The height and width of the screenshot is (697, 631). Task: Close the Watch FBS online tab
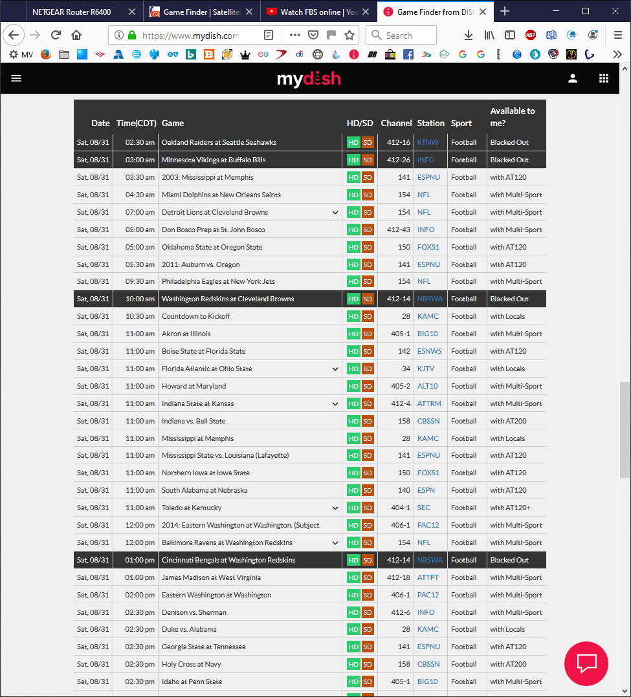[x=366, y=12]
